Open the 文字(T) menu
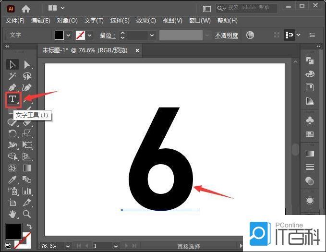The image size is (326, 252). pyautogui.click(x=94, y=21)
